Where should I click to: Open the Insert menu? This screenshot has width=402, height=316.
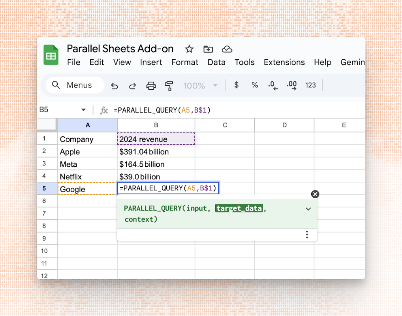coord(151,62)
